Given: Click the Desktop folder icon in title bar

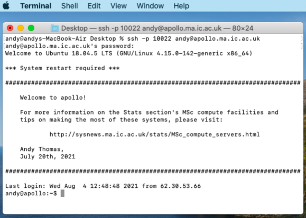Looking at the screenshot, I should pyautogui.click(x=55, y=29).
